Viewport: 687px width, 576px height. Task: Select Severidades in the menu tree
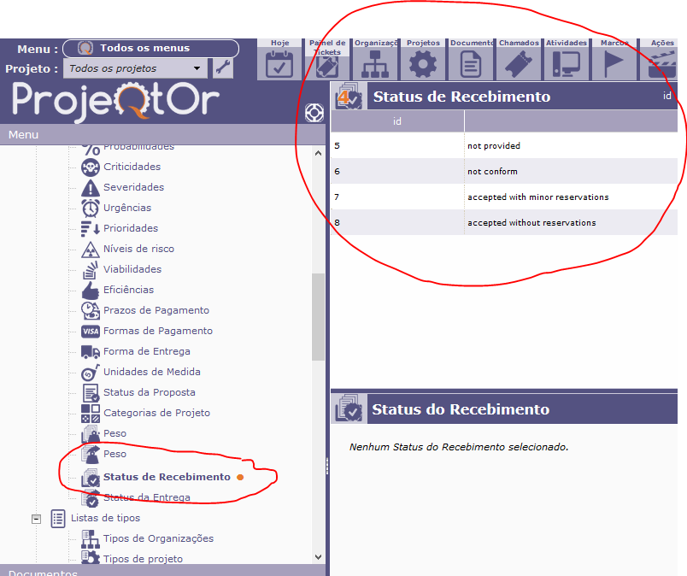click(x=133, y=187)
